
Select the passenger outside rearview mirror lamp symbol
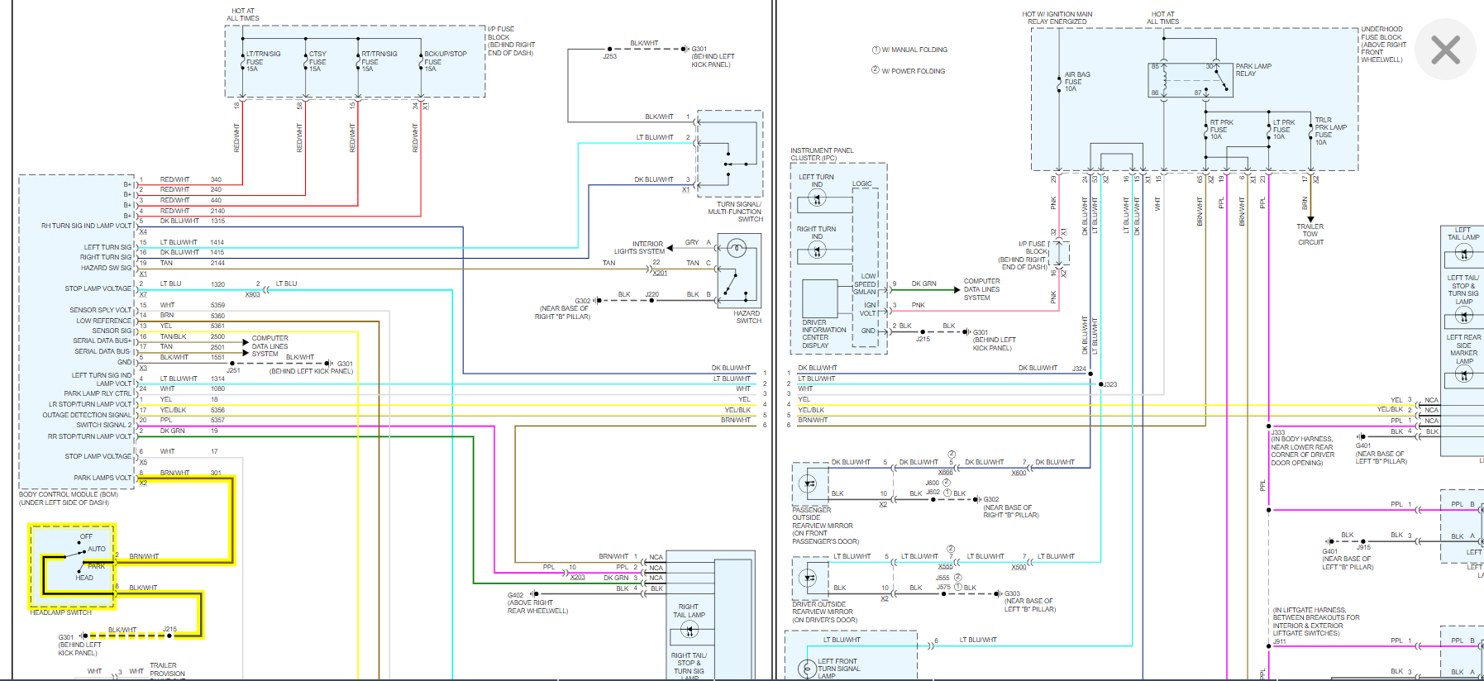click(809, 483)
